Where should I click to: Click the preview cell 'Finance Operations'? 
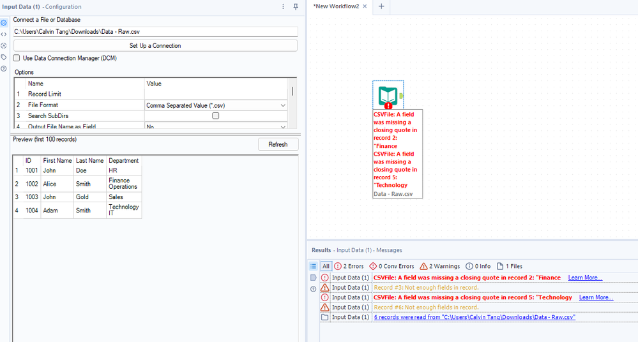point(123,183)
